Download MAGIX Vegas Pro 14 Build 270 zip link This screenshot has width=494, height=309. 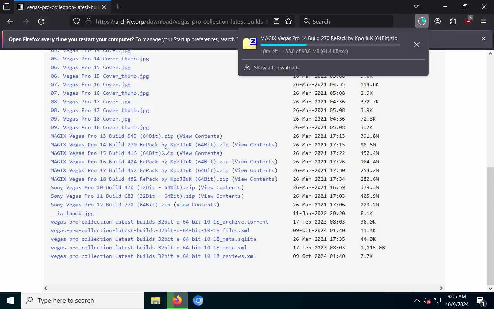pyautogui.click(x=140, y=145)
